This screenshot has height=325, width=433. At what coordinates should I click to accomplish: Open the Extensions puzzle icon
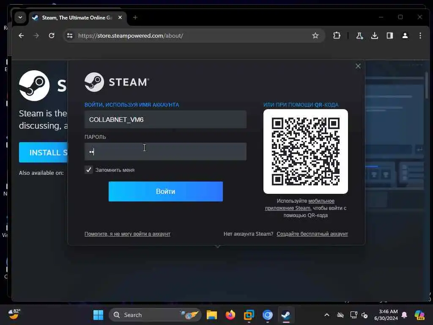point(337,36)
